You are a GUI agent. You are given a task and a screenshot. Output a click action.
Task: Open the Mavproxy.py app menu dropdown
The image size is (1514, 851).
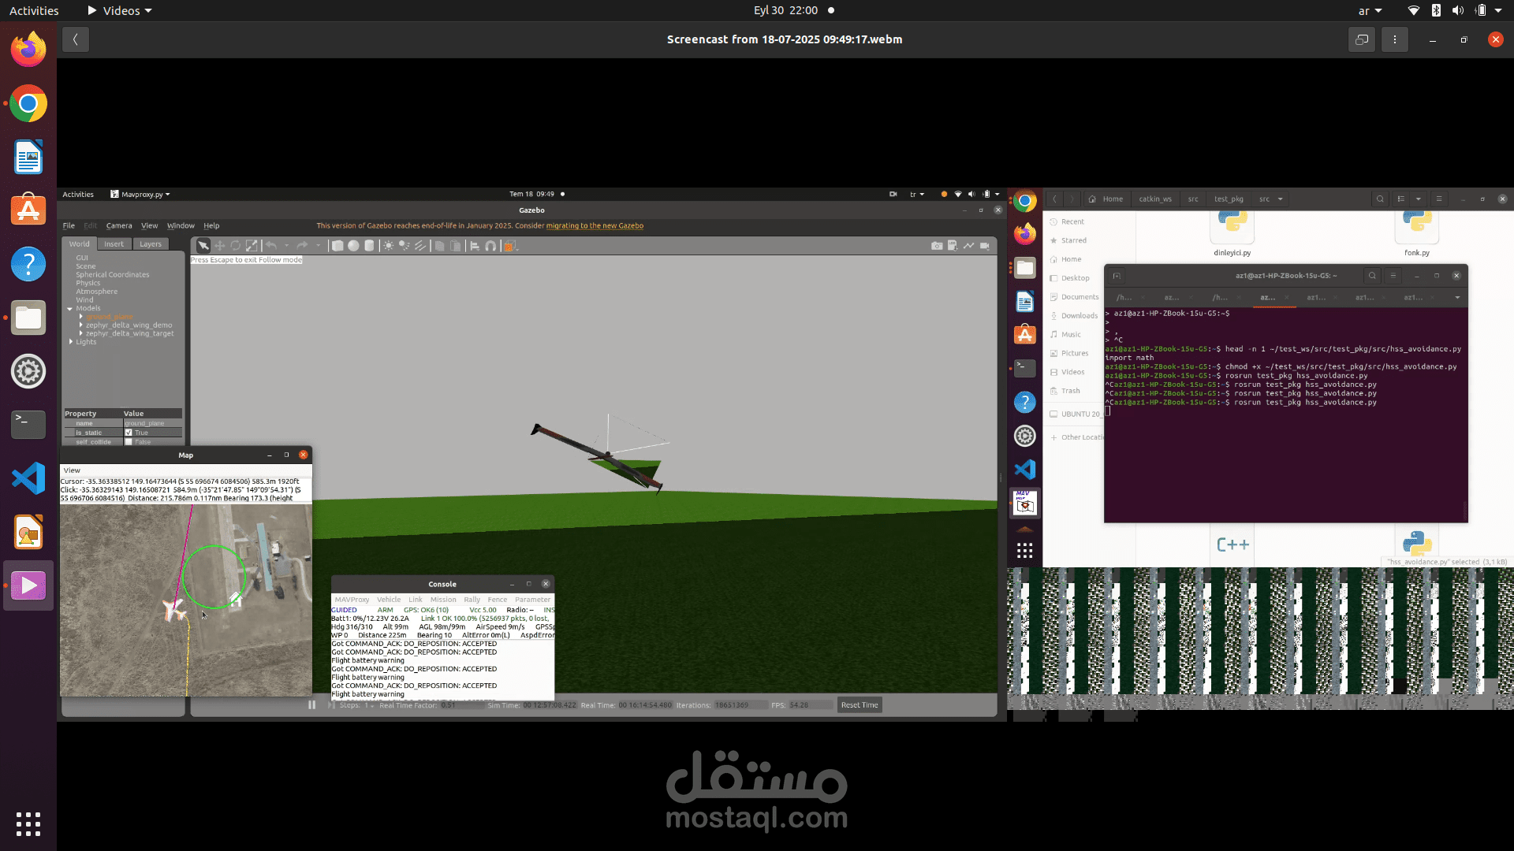[140, 194]
